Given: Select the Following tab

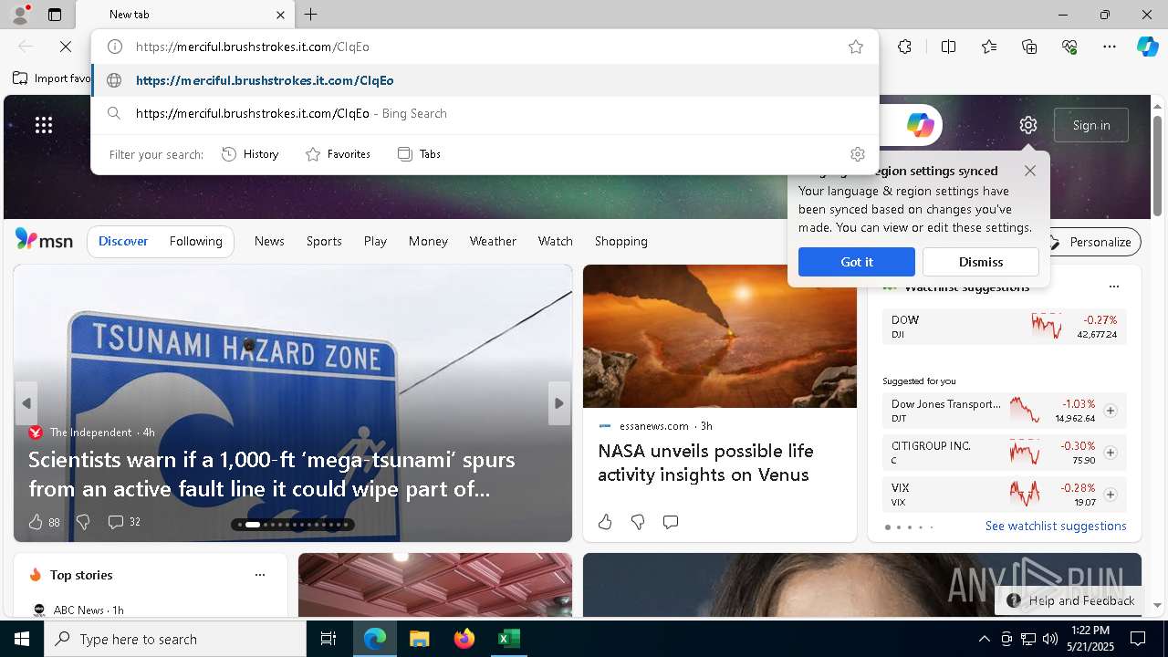Looking at the screenshot, I should click(196, 241).
